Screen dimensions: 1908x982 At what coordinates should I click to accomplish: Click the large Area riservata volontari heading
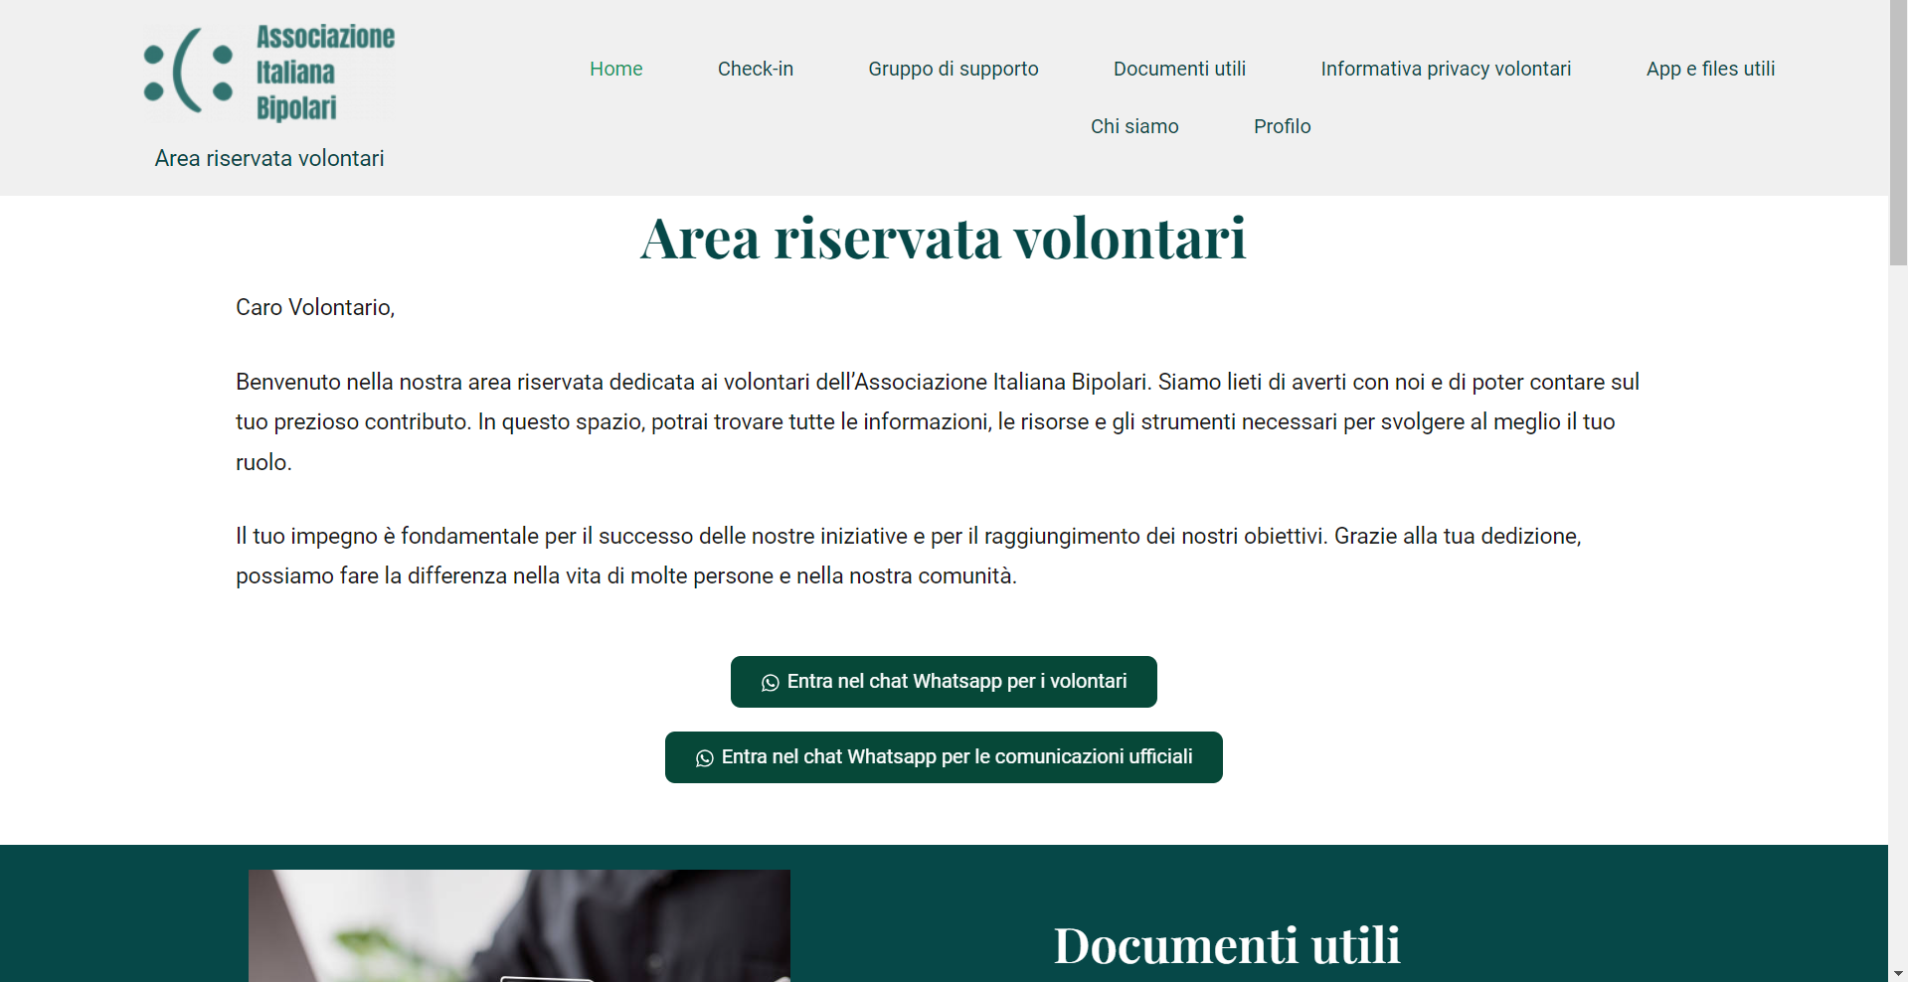pyautogui.click(x=943, y=239)
